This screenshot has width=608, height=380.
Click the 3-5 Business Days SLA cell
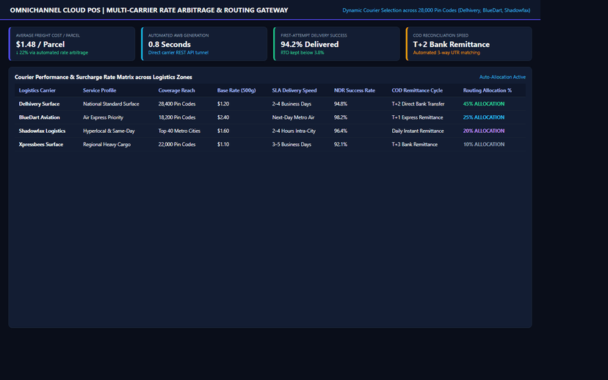tap(292, 145)
